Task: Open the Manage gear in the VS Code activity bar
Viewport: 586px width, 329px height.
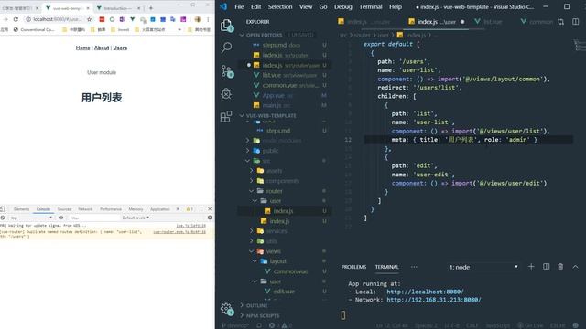Action: point(226,309)
